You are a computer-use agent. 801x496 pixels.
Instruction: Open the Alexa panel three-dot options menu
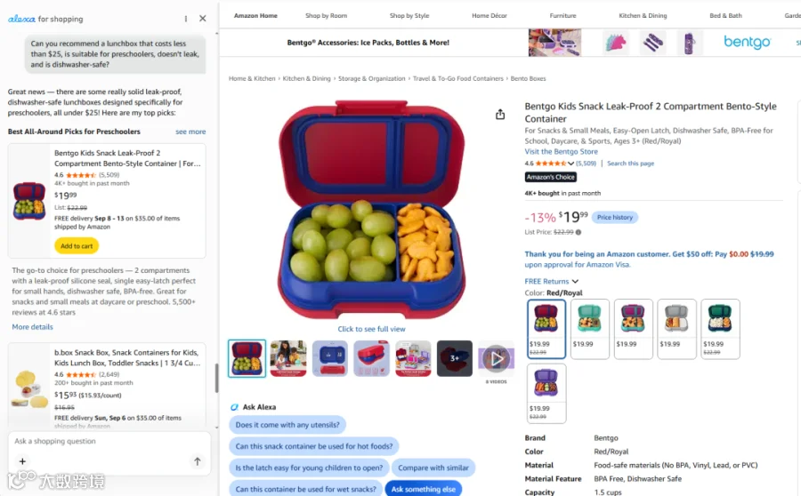click(185, 19)
